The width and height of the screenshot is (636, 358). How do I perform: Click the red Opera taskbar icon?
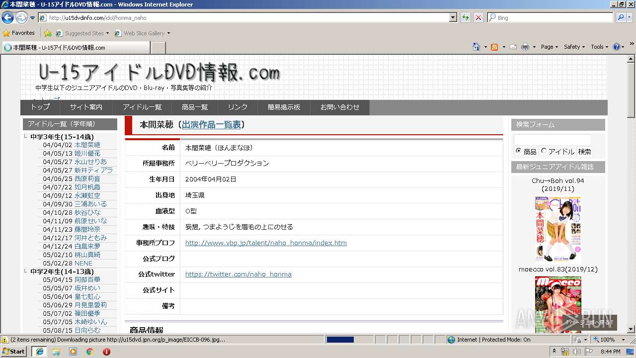[106, 352]
